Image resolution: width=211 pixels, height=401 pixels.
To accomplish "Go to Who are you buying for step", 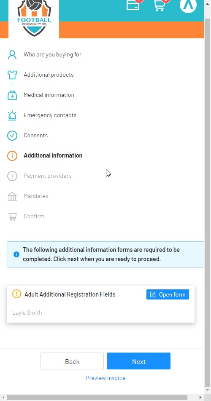I will pyautogui.click(x=52, y=54).
